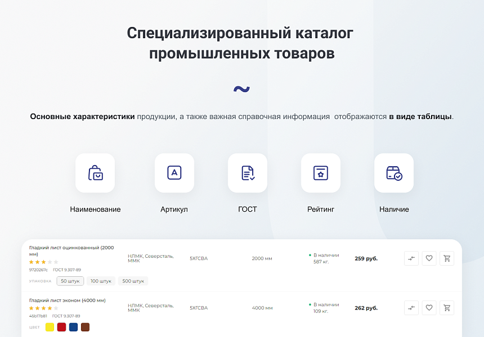Image resolution: width=484 pixels, height=337 pixels.
Task: Select the "ГОСТ" document checkmark icon
Action: coord(248,173)
